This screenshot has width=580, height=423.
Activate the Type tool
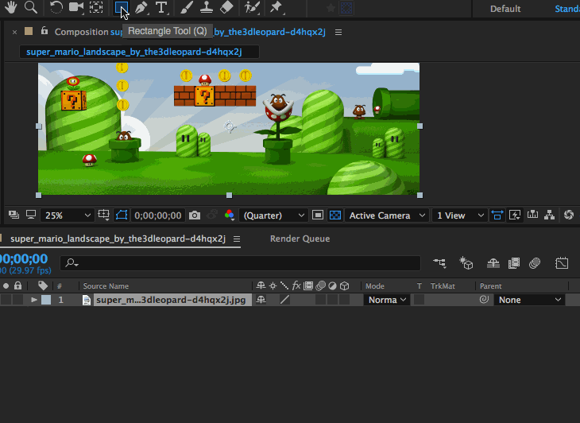point(161,8)
